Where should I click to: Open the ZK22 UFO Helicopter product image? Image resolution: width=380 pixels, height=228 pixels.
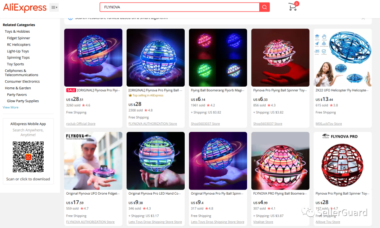tap(342, 58)
